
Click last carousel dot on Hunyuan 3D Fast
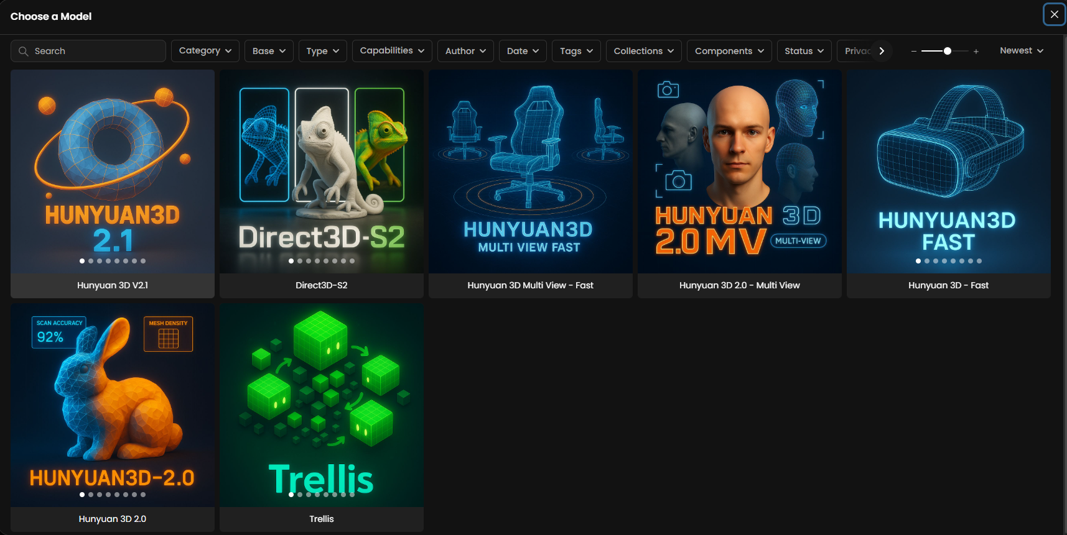[979, 261]
